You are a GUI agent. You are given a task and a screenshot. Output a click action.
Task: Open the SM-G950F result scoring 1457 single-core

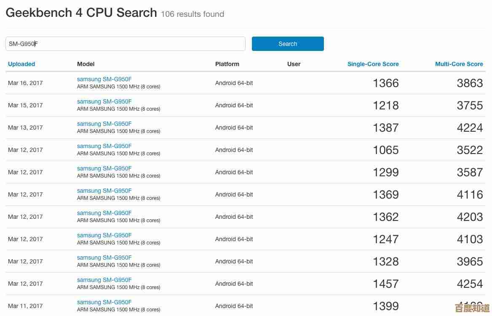pos(104,280)
